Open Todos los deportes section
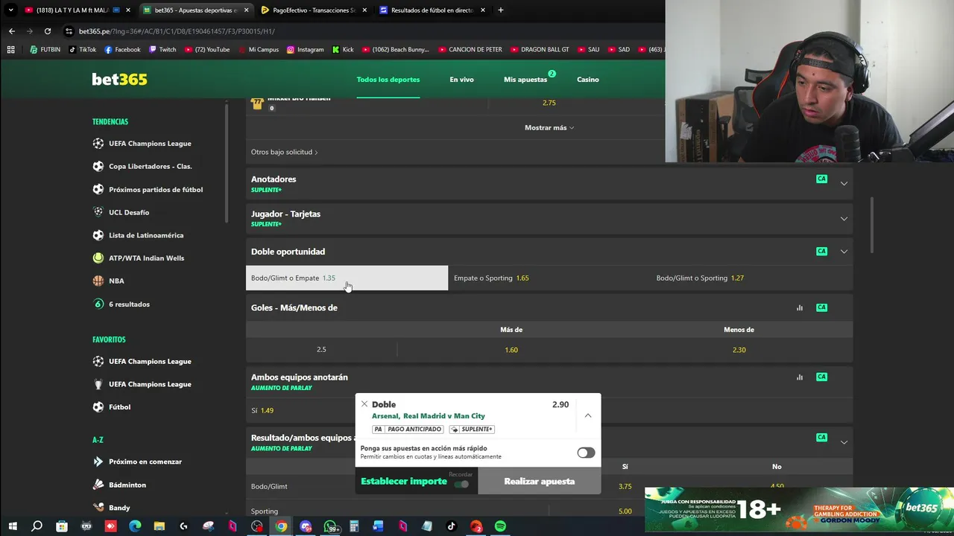Screen dimensions: 954x536 (x=388, y=80)
